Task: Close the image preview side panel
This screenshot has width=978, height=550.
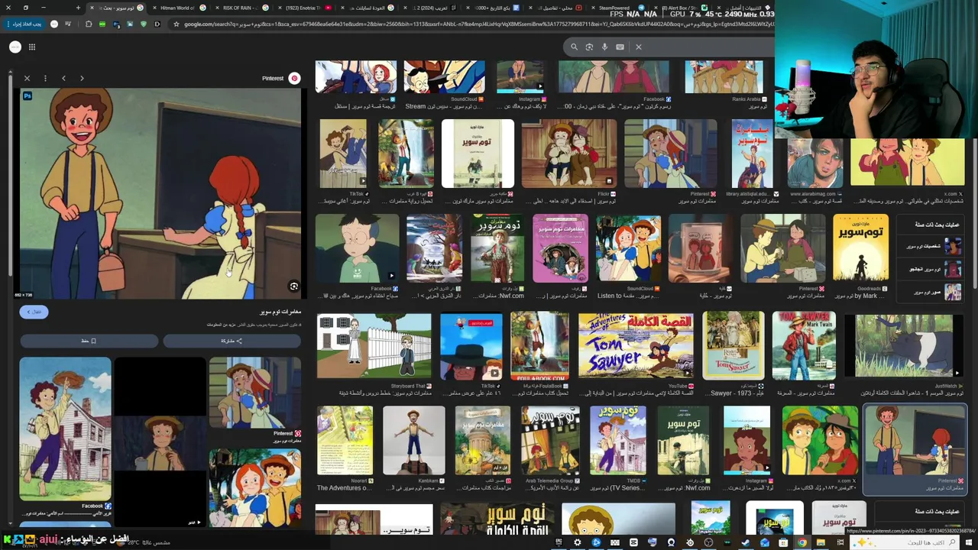Action: tap(27, 78)
